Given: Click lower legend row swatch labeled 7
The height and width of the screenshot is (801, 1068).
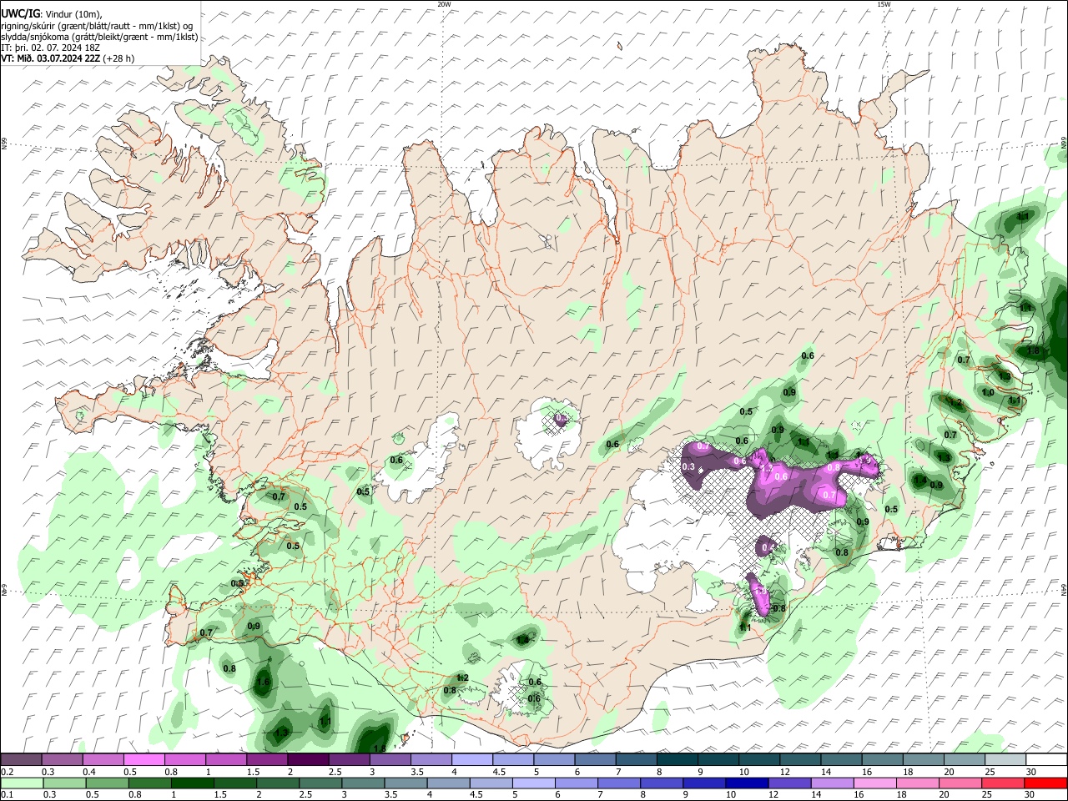Looking at the screenshot, I should [x=619, y=783].
